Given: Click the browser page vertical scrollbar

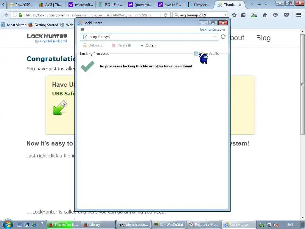Looking at the screenshot, I should pyautogui.click(x=302, y=84).
